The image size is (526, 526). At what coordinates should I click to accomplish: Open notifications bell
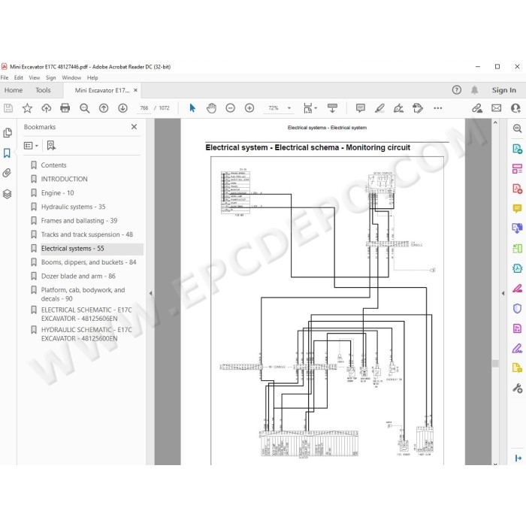(474, 90)
